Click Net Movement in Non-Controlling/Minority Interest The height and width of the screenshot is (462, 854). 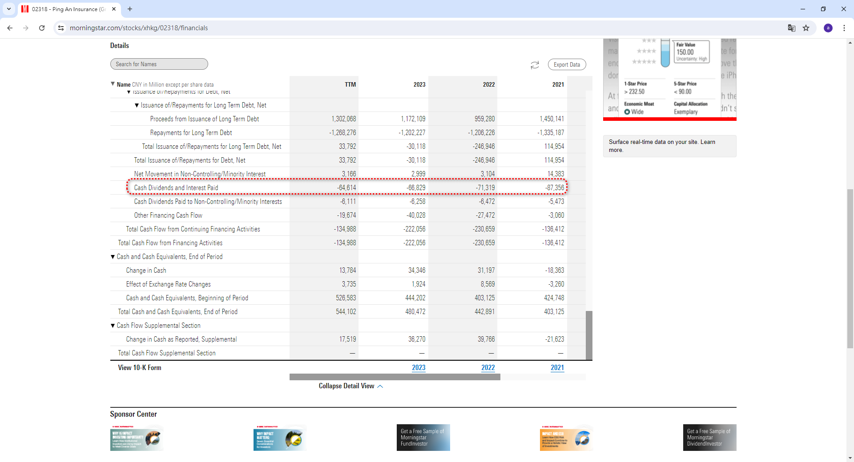[x=200, y=174]
